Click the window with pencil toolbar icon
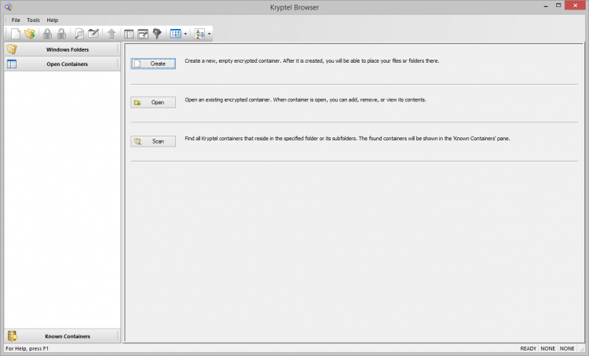 (x=143, y=35)
